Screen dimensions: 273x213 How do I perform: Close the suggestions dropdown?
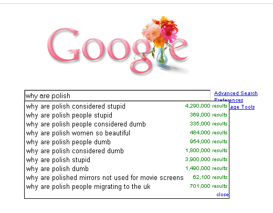(222, 195)
